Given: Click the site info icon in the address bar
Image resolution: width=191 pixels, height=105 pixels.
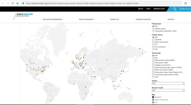Looking at the screenshot, I should click(23, 3).
